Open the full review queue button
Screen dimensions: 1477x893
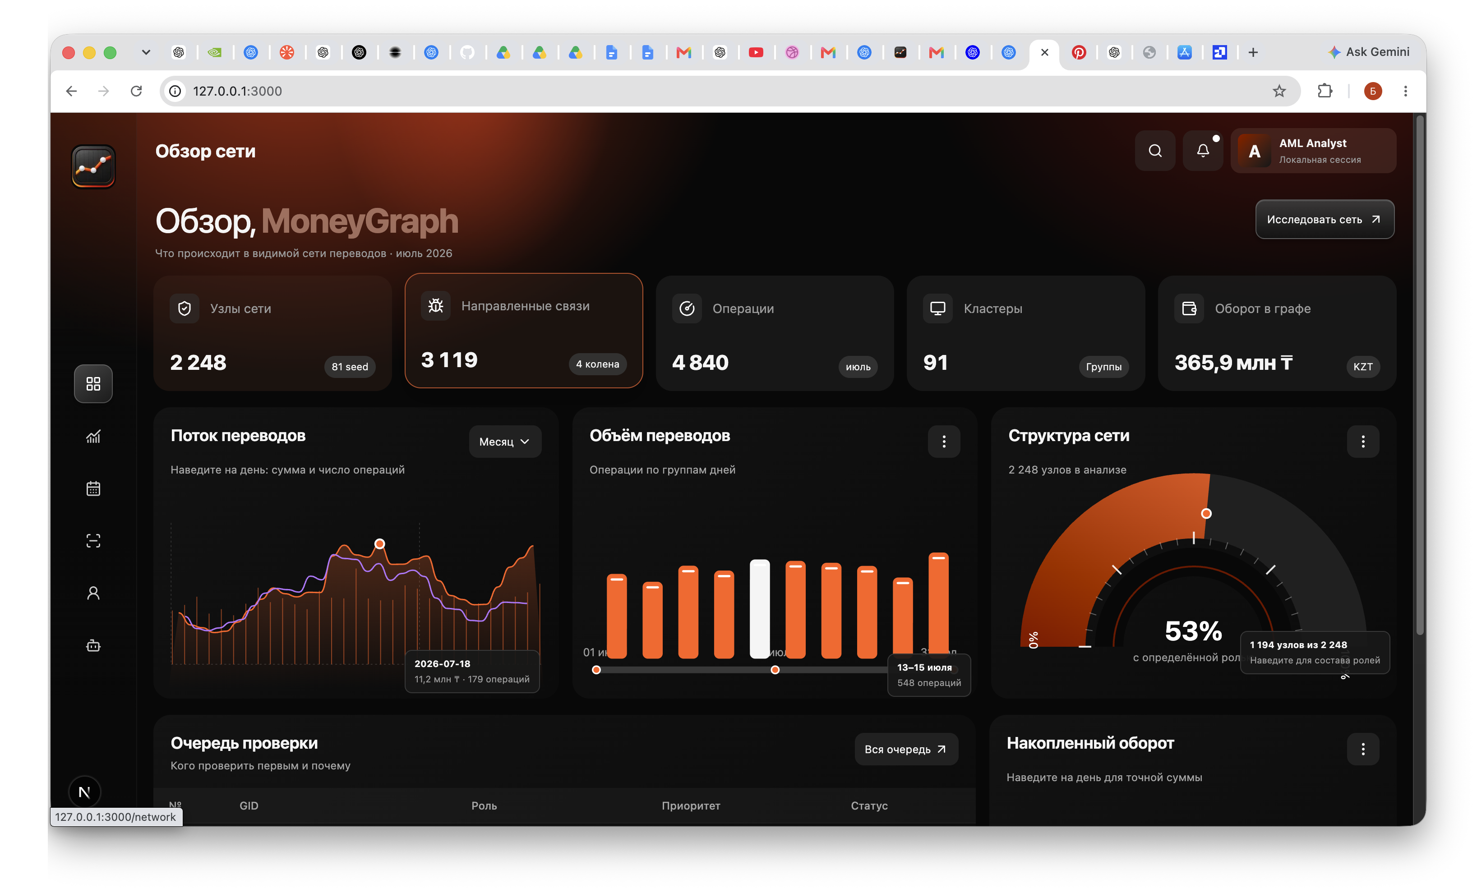coord(906,749)
